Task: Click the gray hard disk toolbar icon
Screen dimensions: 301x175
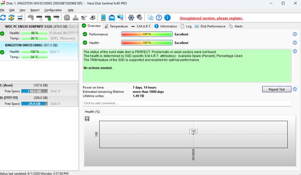Action: pyautogui.click(x=31, y=18)
